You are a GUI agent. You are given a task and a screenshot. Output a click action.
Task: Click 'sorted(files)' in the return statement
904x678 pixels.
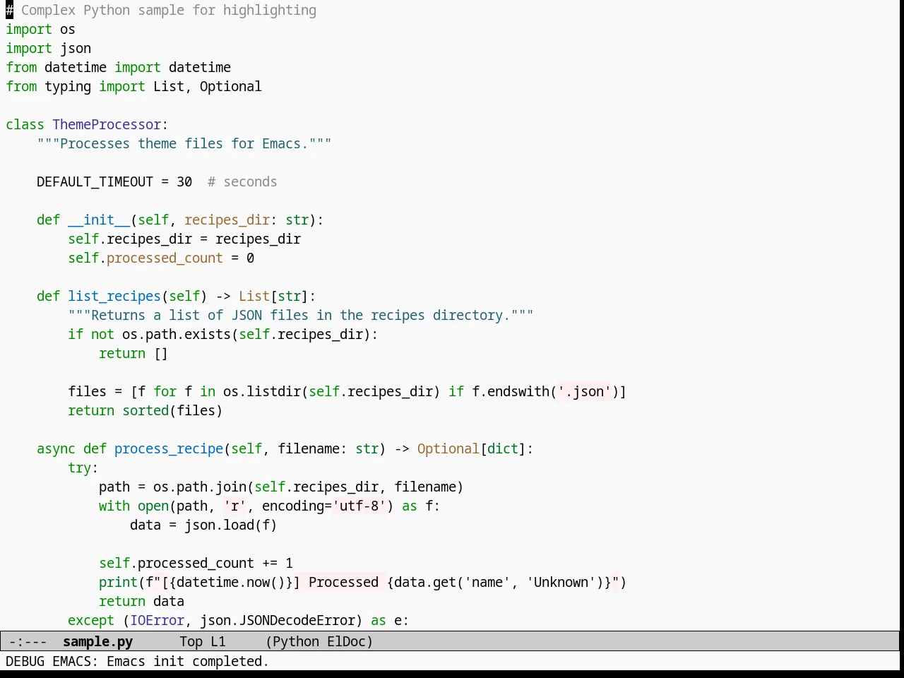[172, 410]
